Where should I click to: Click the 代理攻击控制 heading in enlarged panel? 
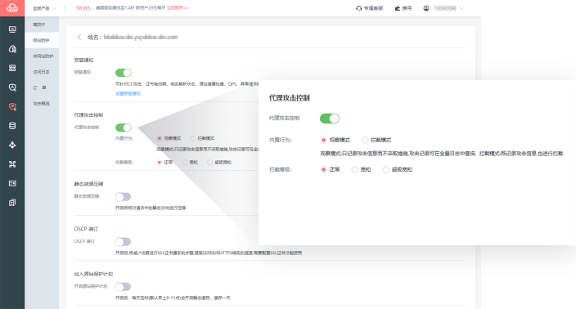290,98
